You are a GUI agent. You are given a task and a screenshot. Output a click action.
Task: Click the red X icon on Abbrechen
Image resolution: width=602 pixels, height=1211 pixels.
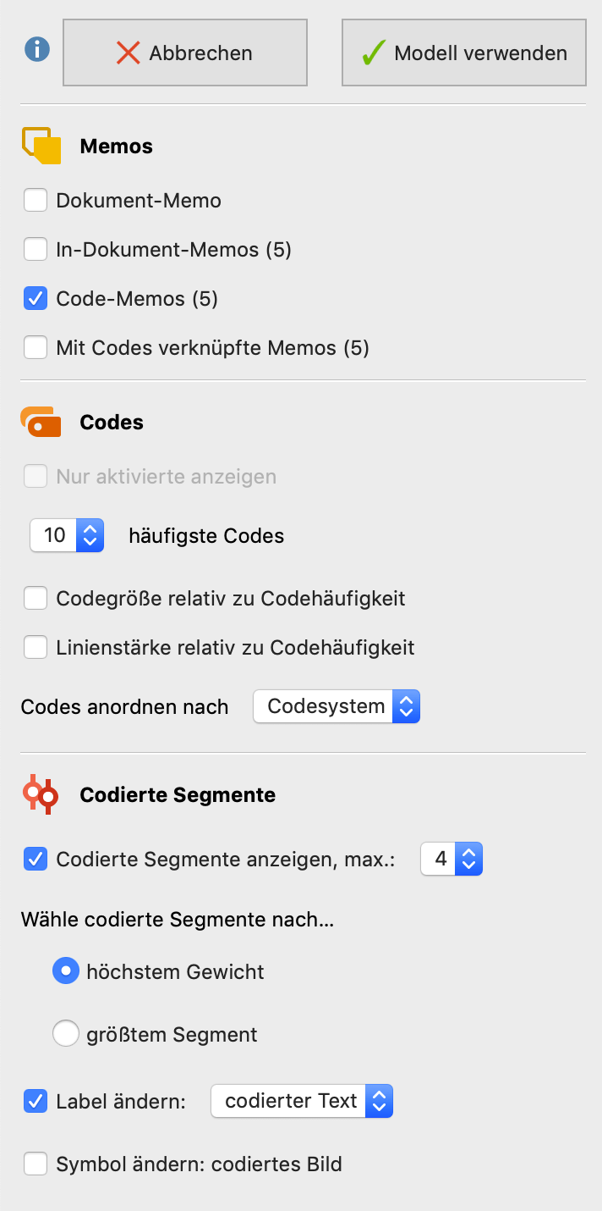(x=130, y=53)
